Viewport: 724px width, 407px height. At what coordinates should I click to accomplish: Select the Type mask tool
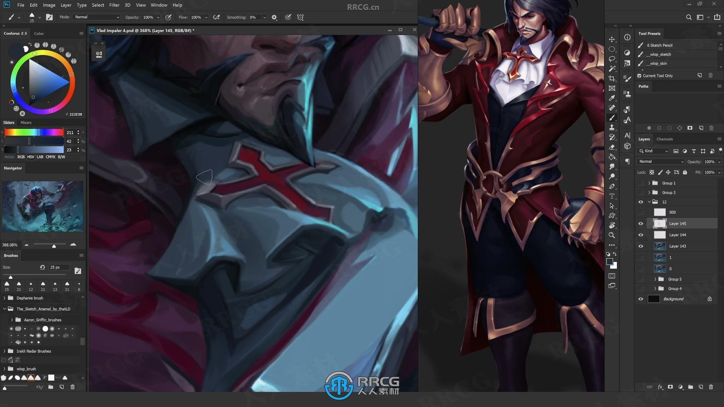[612, 196]
